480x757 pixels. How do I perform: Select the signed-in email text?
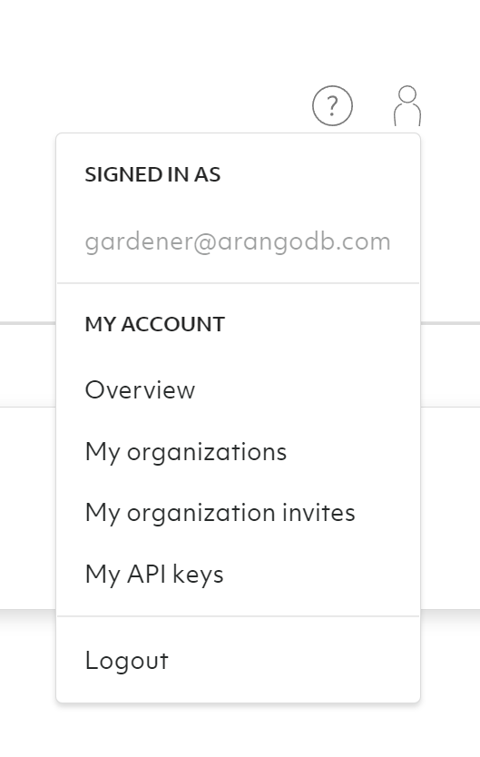tap(238, 241)
